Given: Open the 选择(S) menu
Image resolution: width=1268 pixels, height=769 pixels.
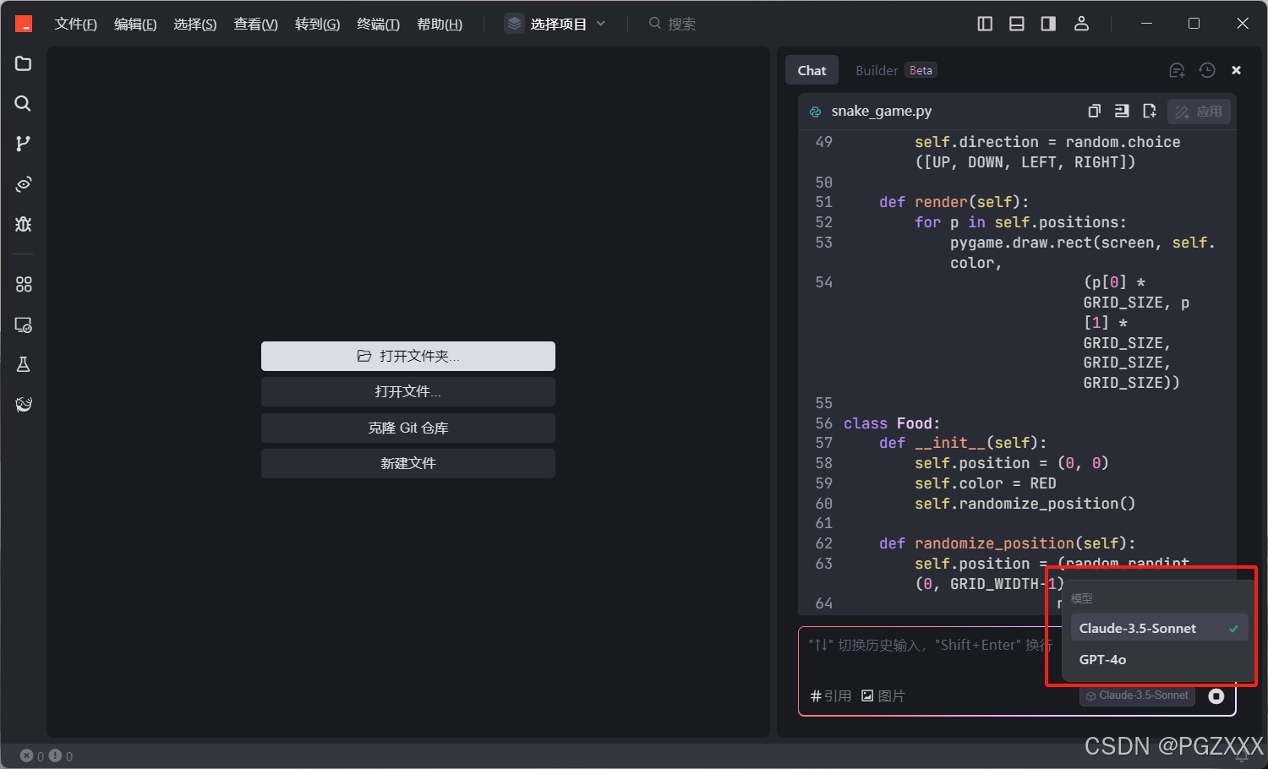Looking at the screenshot, I should pos(194,24).
